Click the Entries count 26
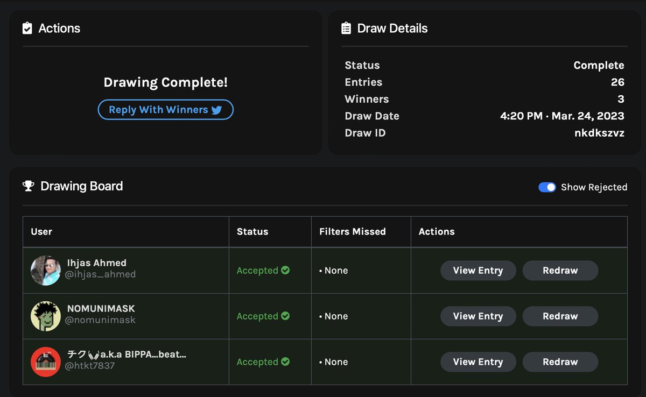The height and width of the screenshot is (397, 646). [617, 82]
